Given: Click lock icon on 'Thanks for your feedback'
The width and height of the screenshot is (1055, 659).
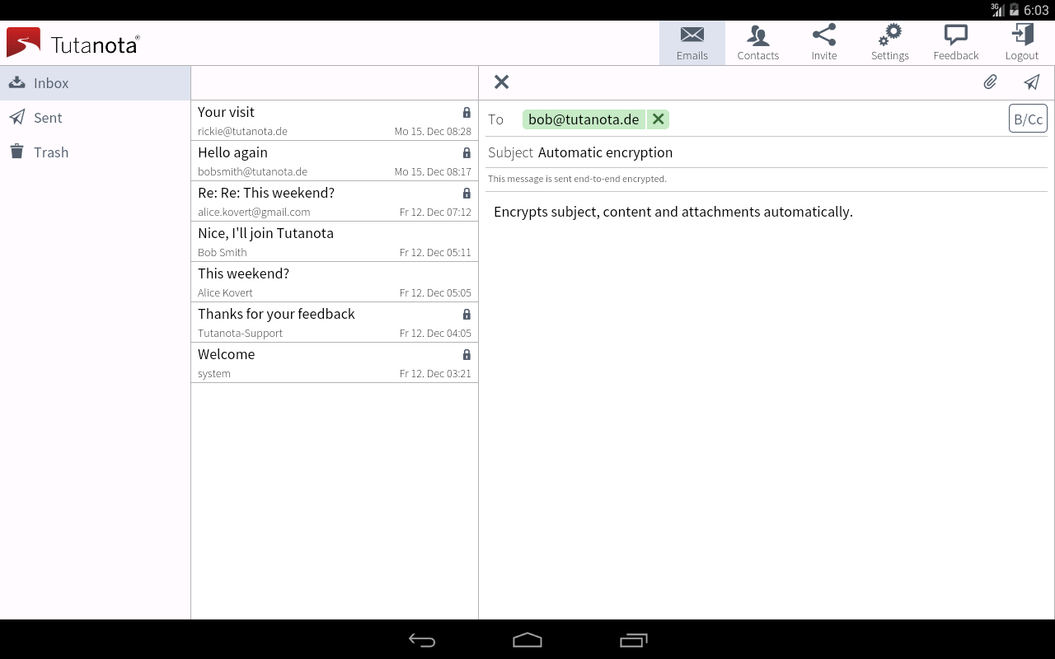Looking at the screenshot, I should coord(467,315).
